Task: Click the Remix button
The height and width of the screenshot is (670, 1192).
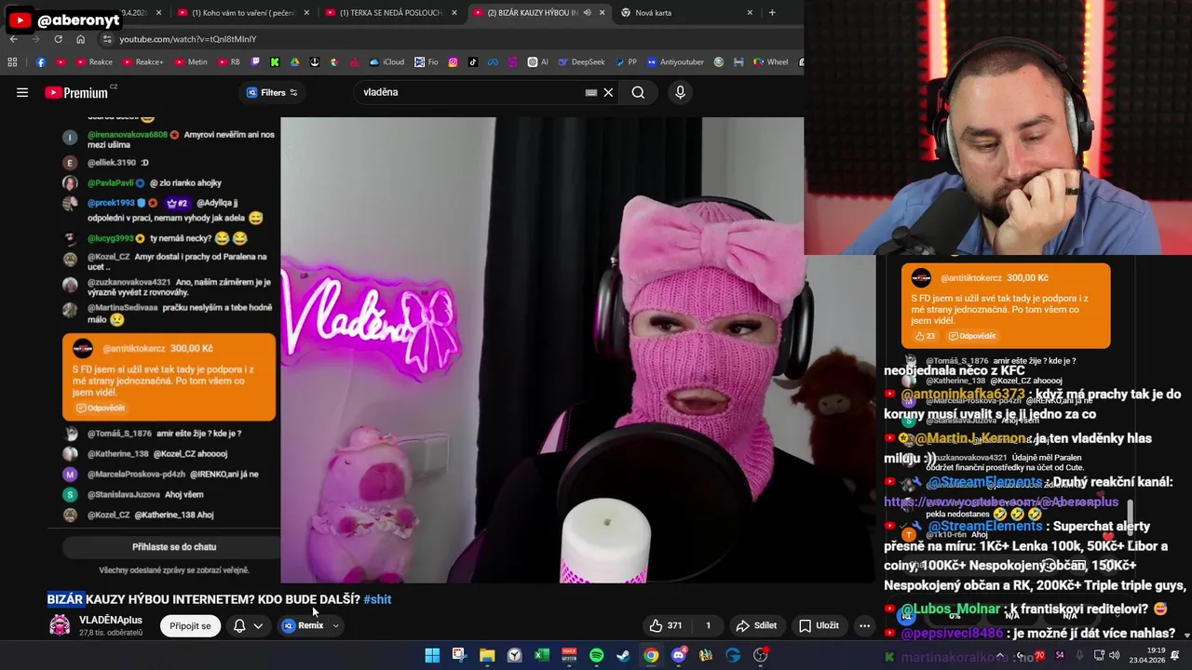Action: coord(303,625)
